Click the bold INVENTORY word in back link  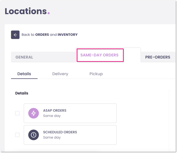click(x=68, y=35)
